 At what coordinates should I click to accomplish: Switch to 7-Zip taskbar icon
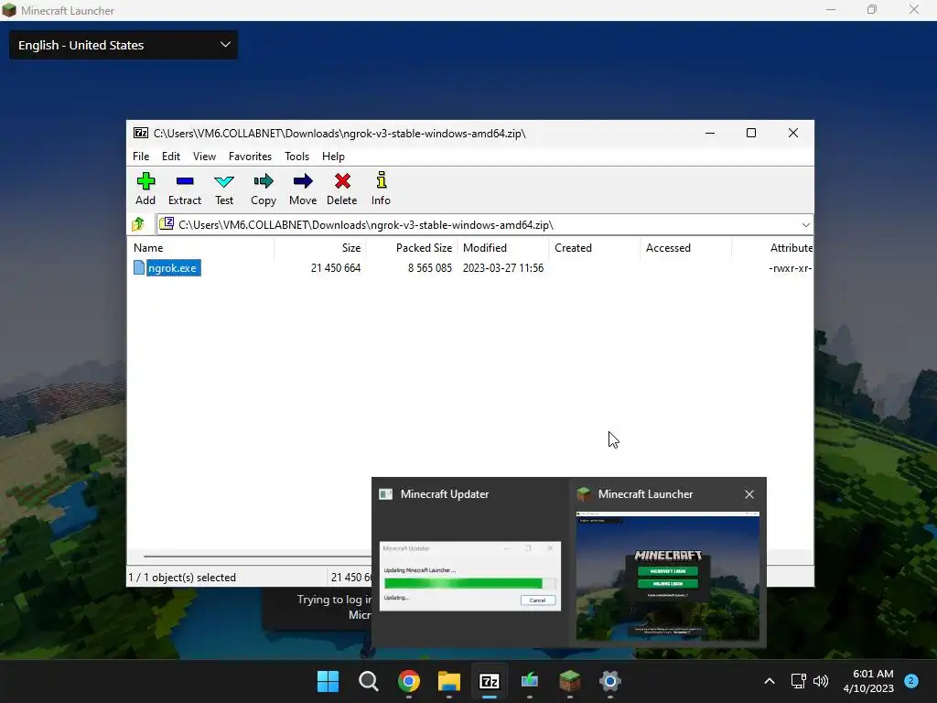pos(490,681)
